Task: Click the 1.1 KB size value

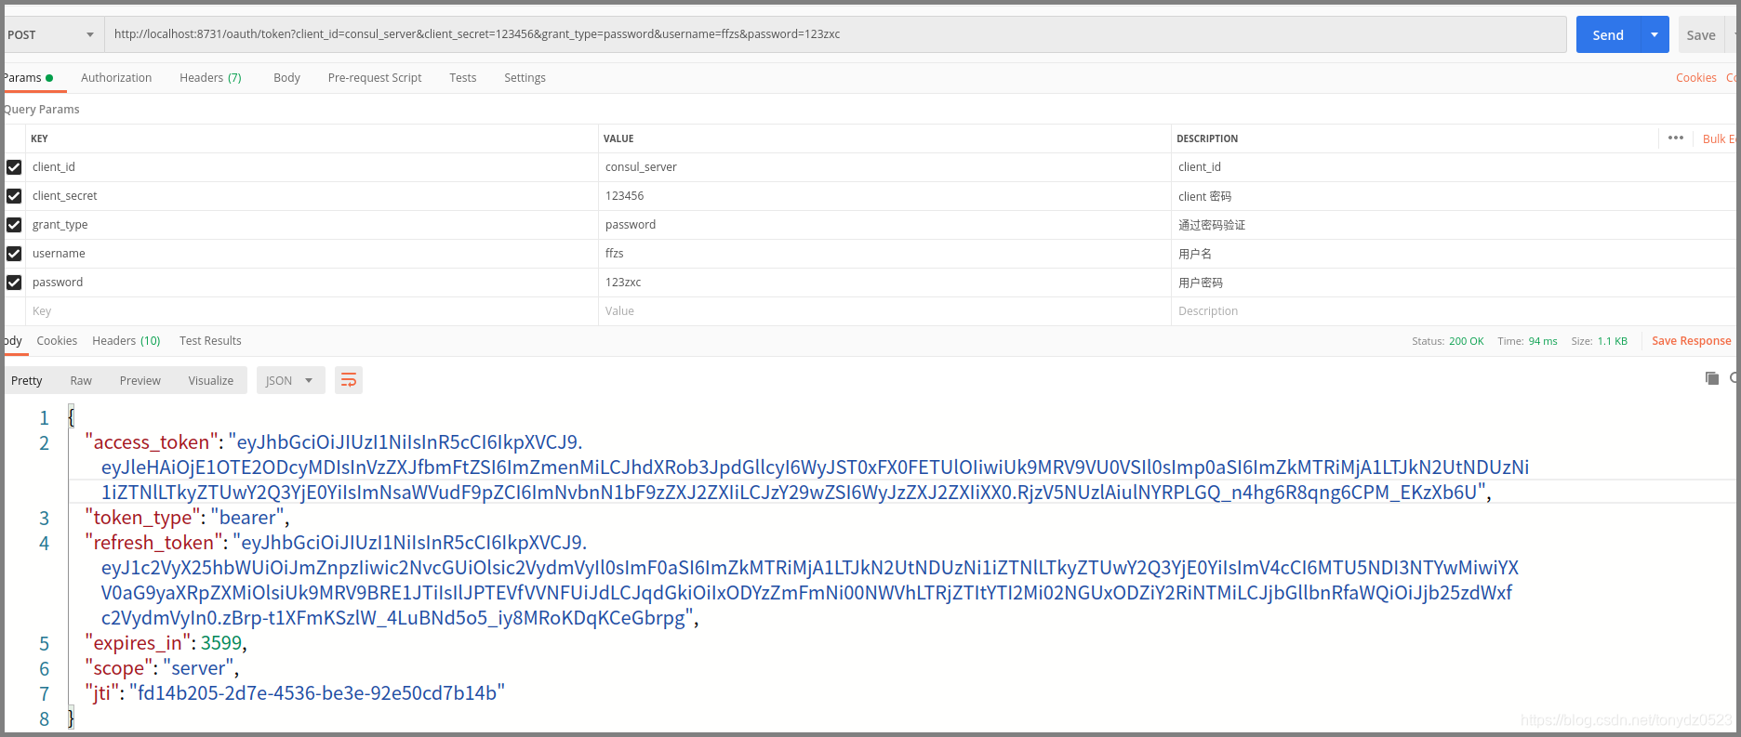Action: click(x=1613, y=341)
